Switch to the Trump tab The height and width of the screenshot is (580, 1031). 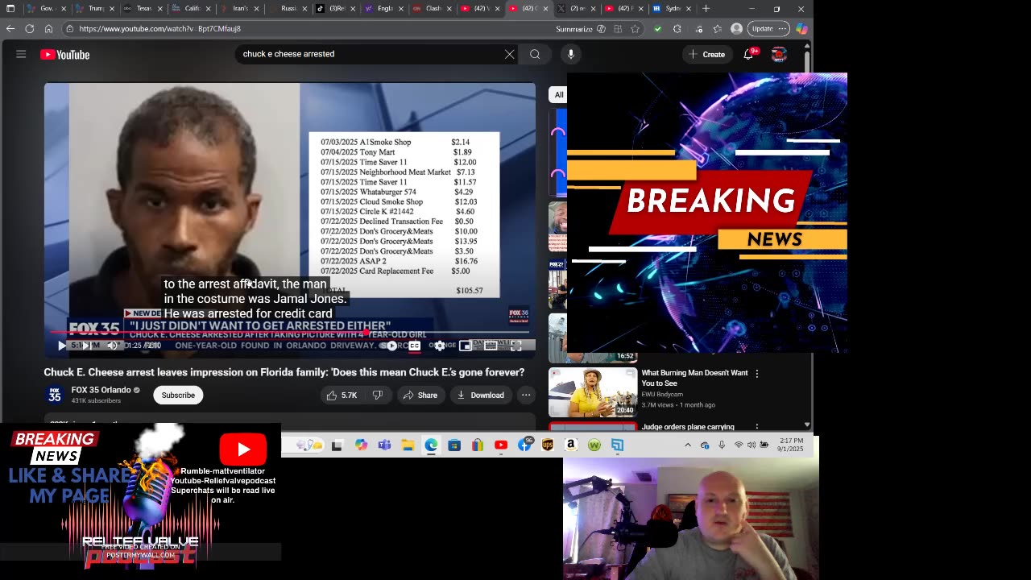[94, 9]
